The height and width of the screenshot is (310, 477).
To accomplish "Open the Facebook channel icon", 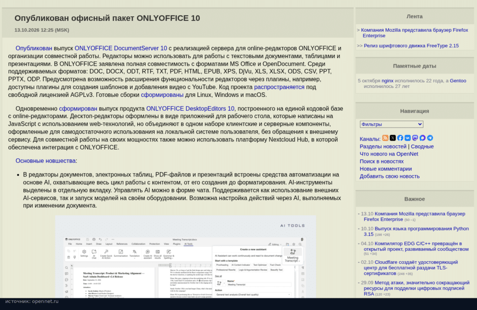I will tap(400, 138).
